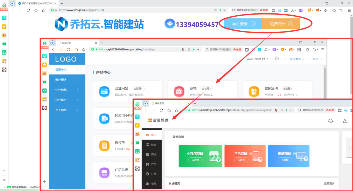Click the 营销活动 gift icon
Screen dimensions: 353x191
pos(254,90)
